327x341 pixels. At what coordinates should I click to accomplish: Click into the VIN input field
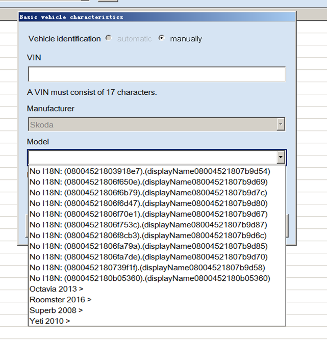pyautogui.click(x=157, y=74)
